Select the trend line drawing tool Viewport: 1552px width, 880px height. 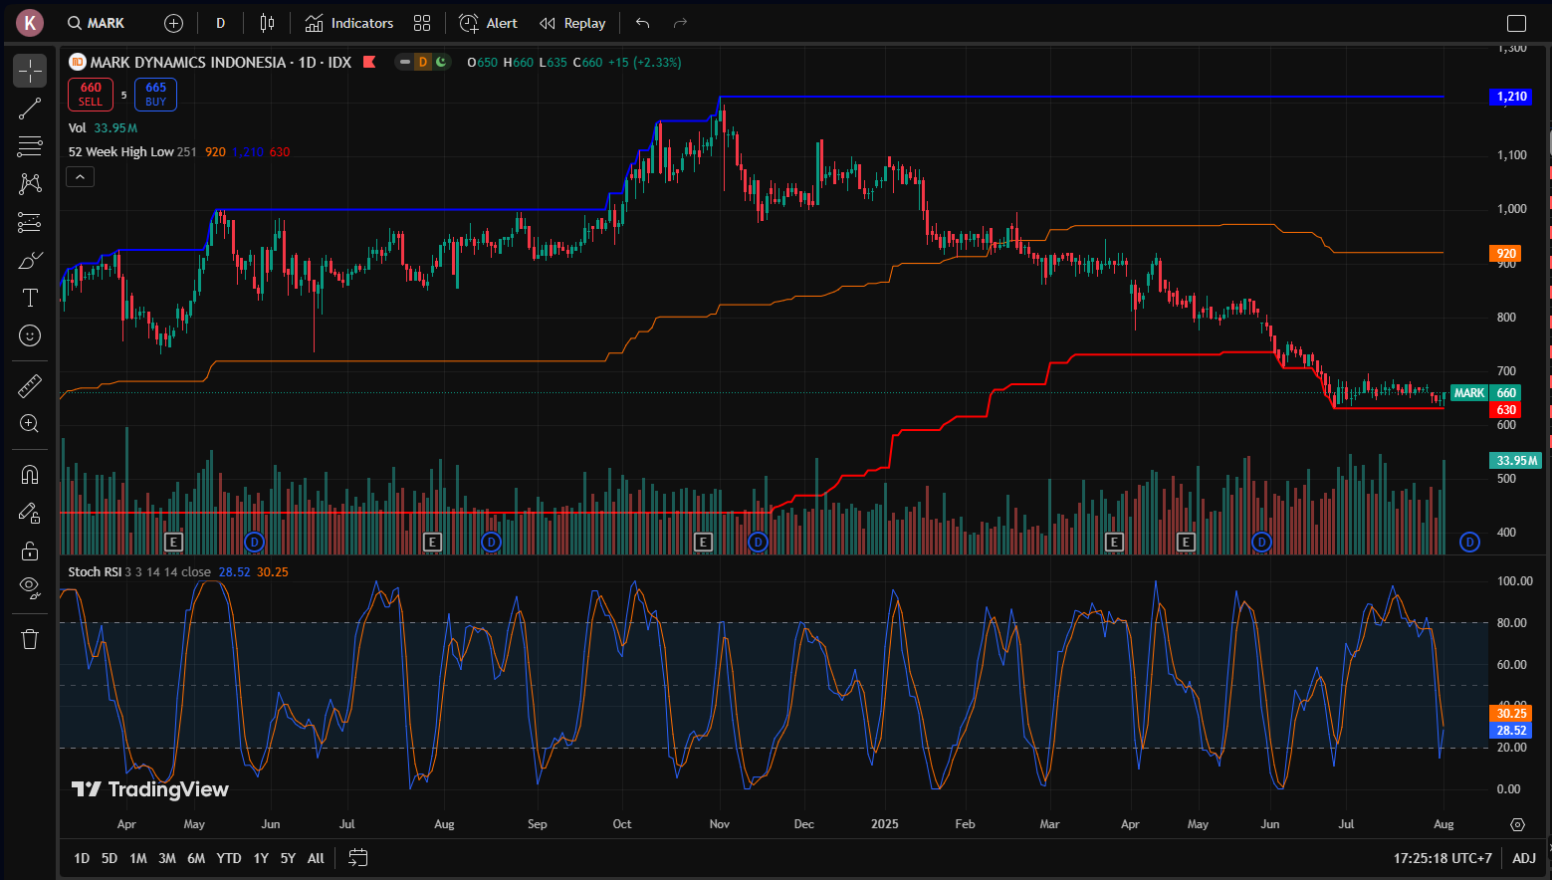[x=30, y=109]
